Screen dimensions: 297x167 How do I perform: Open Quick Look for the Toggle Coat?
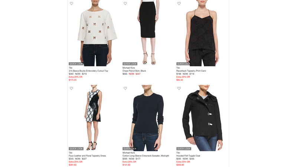coord(183,149)
